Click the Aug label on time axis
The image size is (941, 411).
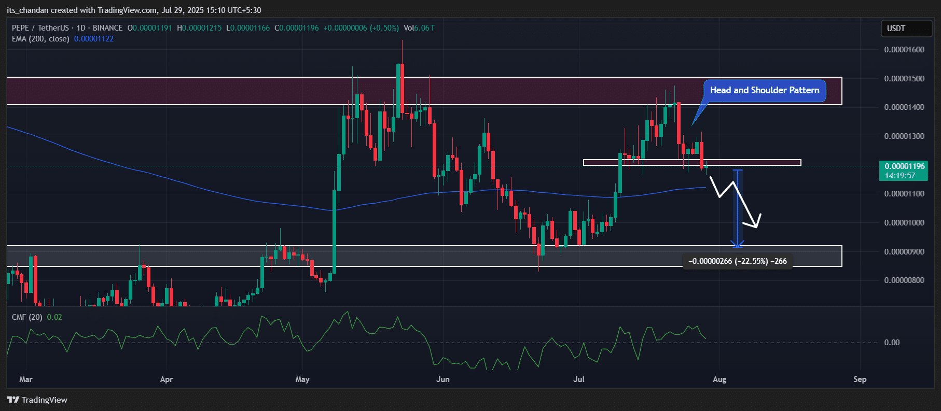[719, 379]
